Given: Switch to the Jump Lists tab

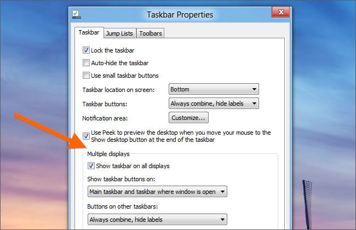Looking at the screenshot, I should coord(119,33).
